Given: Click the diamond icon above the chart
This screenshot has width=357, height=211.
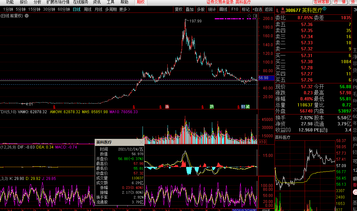Looking at the screenshot, I should [x=249, y=15].
